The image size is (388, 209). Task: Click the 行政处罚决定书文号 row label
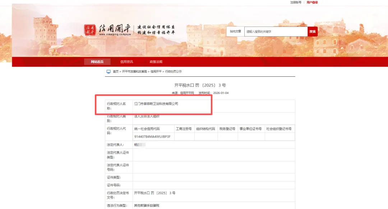click(118, 195)
